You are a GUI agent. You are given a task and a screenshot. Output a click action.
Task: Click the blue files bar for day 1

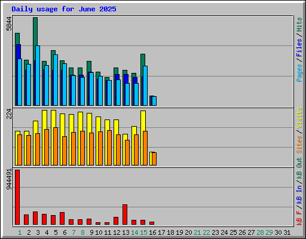click(19, 51)
